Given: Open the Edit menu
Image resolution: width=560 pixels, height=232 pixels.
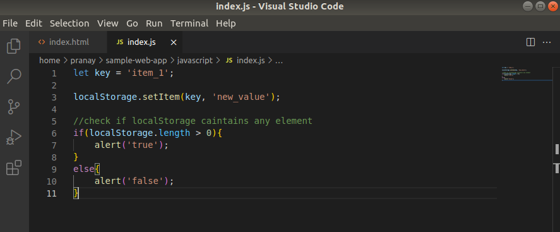Looking at the screenshot, I should [33, 23].
